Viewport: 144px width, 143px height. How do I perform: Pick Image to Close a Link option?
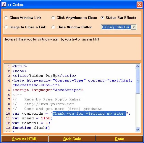click(x=6, y=27)
